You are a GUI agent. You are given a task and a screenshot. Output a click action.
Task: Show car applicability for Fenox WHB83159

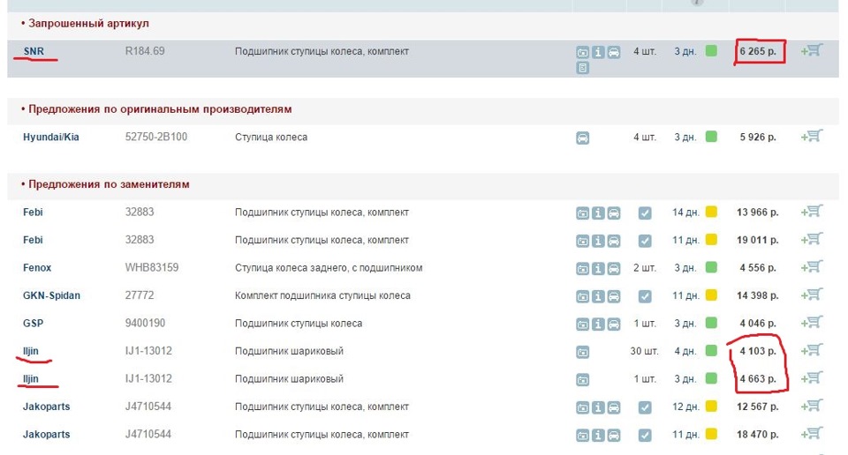(x=614, y=269)
